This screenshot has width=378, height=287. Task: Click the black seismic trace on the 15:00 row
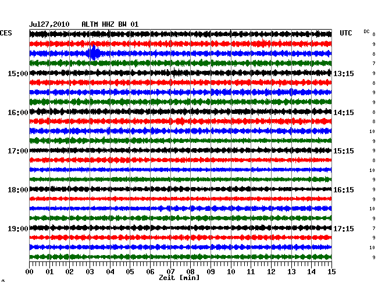180,73
